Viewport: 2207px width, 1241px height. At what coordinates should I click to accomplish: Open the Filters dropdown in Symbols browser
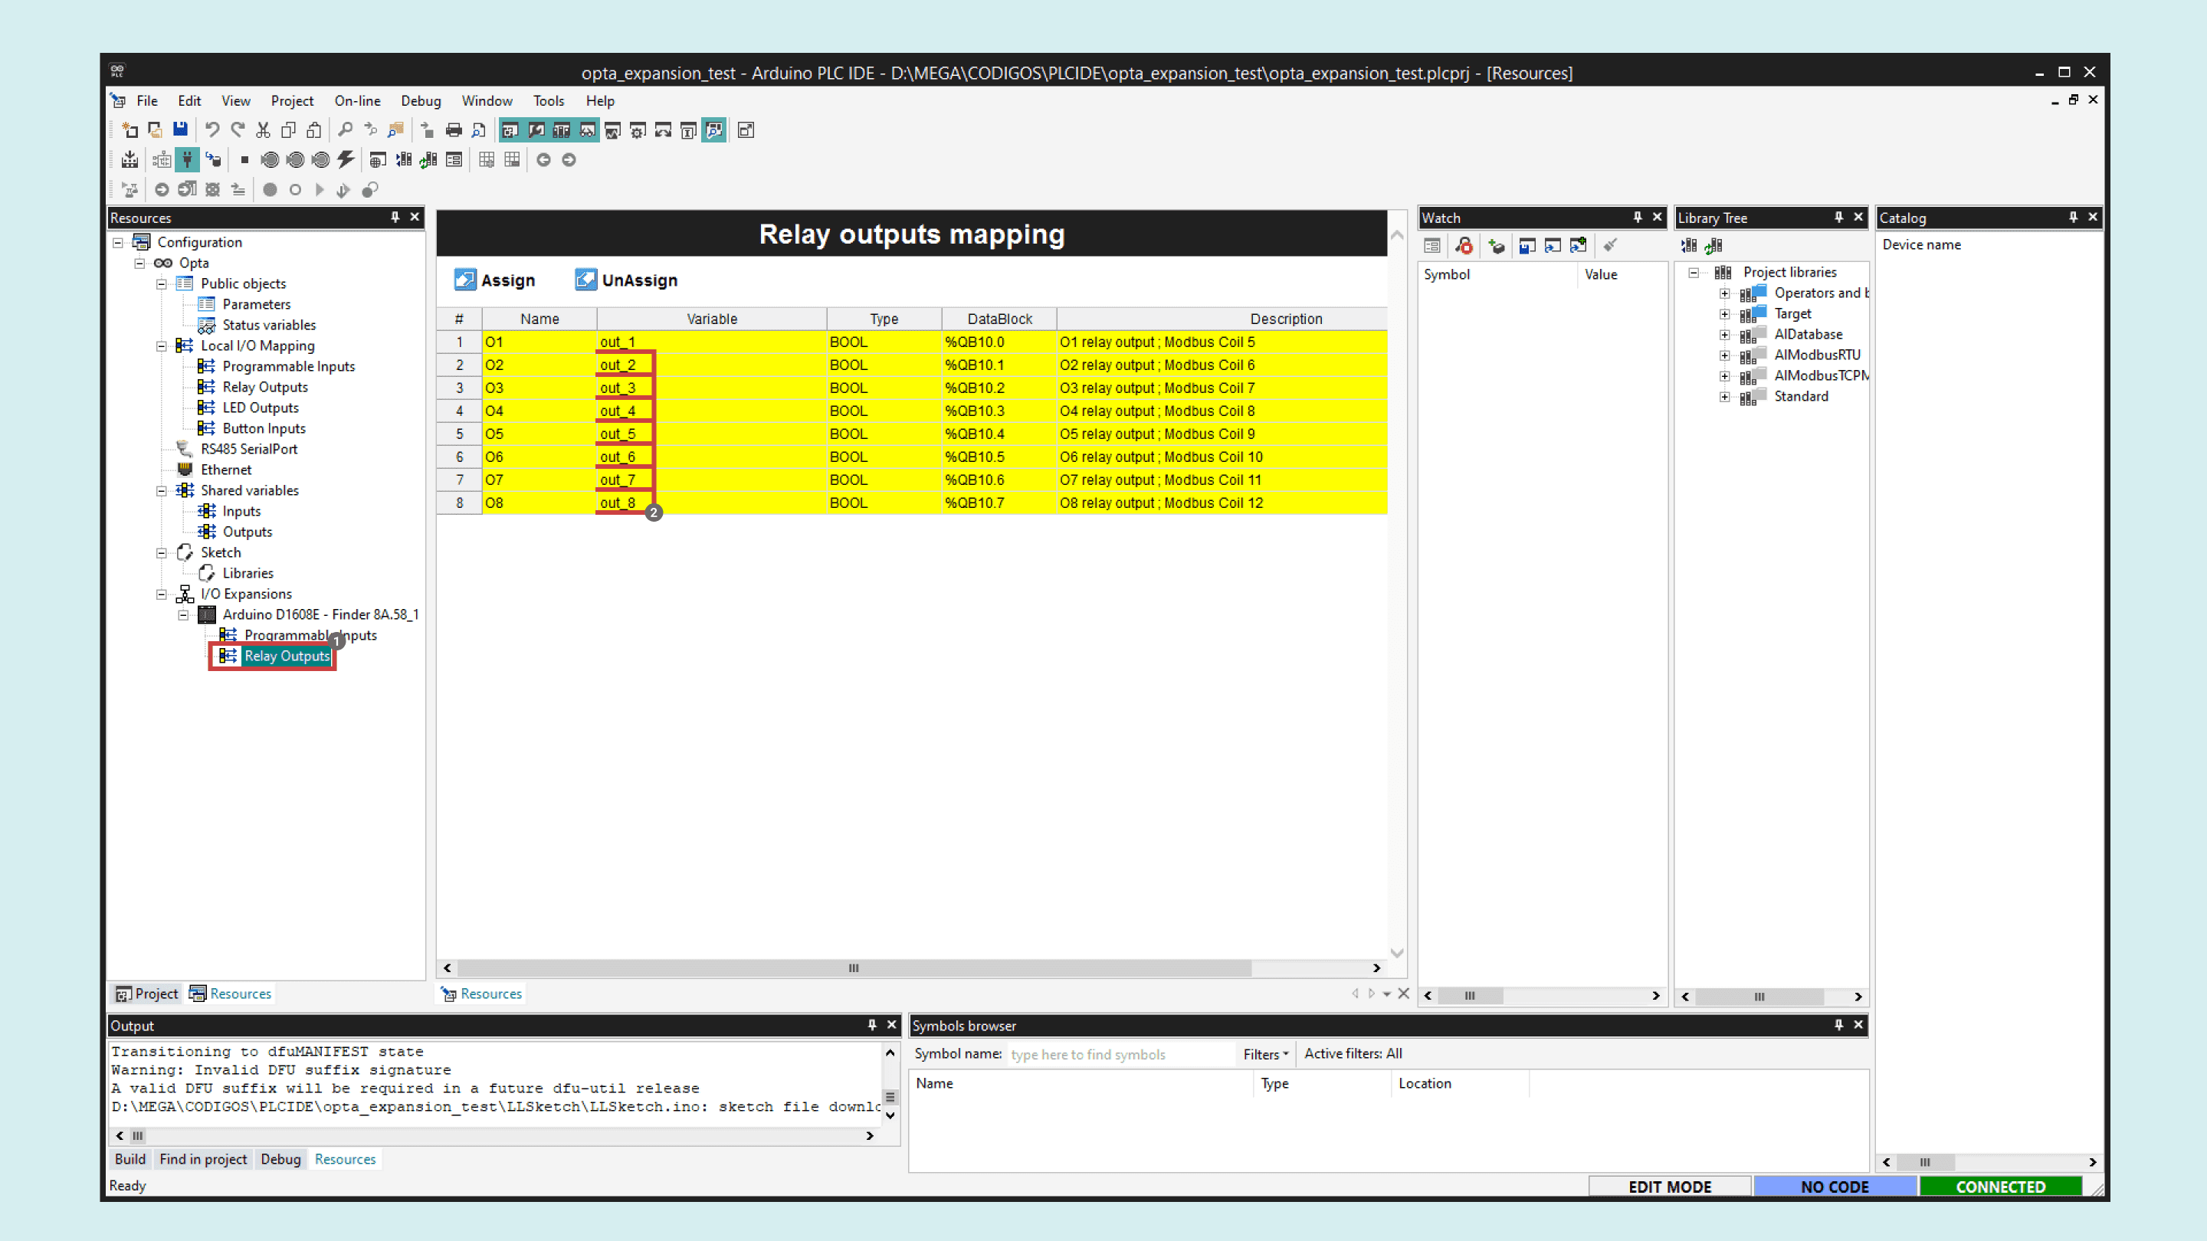coord(1265,1054)
